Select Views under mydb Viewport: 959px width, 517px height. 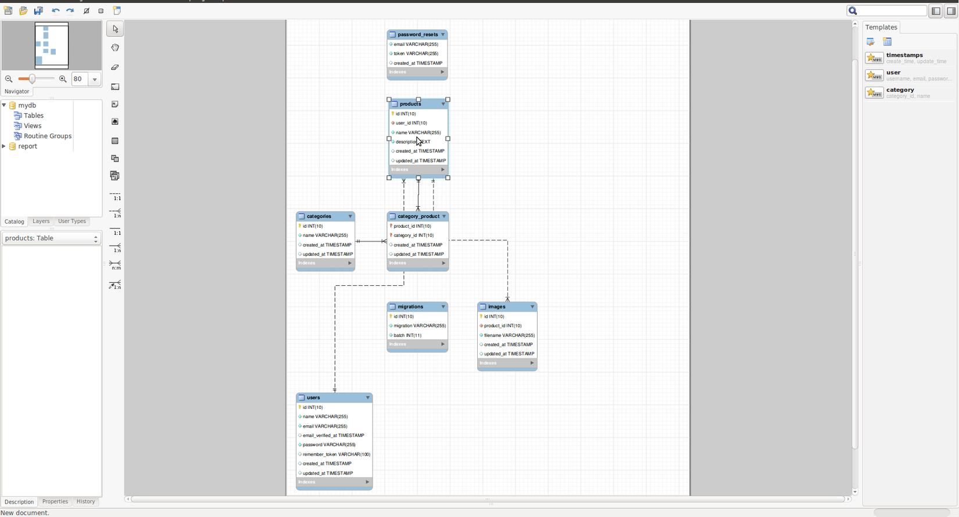(x=33, y=126)
